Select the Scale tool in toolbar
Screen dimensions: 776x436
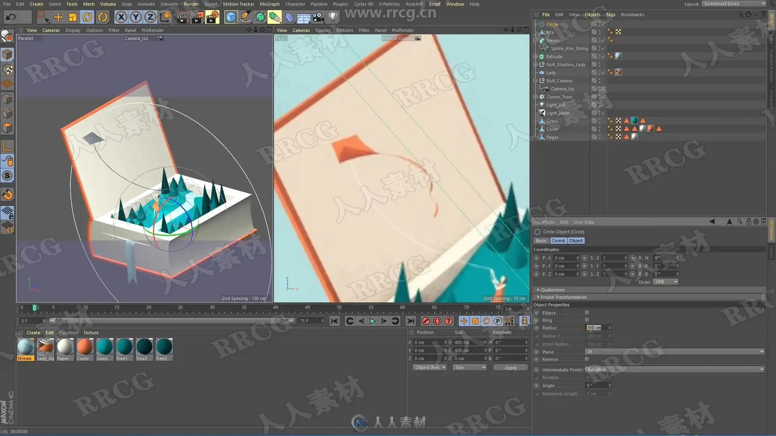click(x=73, y=17)
